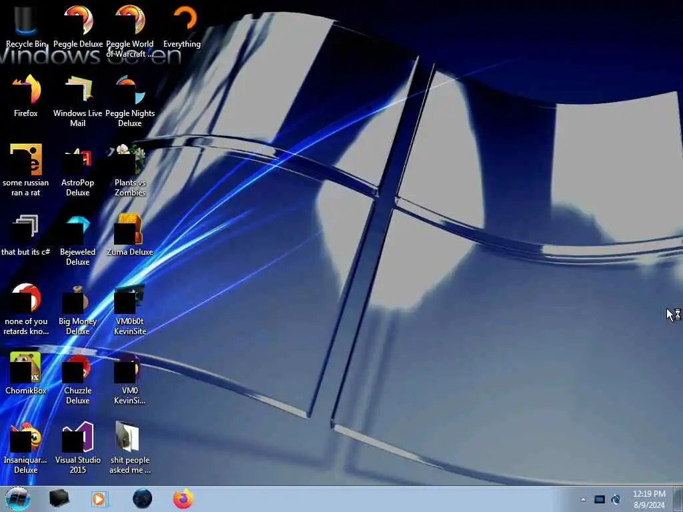Click the tray icon beside the clock
The height and width of the screenshot is (512, 683).
pyautogui.click(x=616, y=499)
